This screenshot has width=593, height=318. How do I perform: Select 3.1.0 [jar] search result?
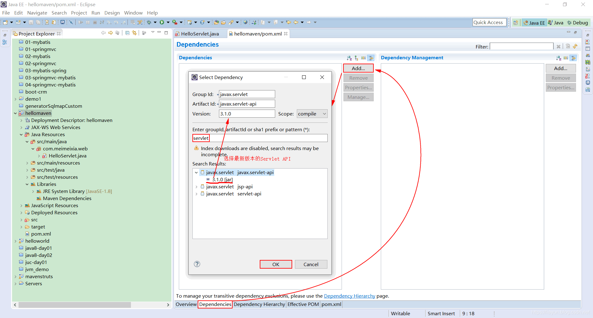coord(222,180)
